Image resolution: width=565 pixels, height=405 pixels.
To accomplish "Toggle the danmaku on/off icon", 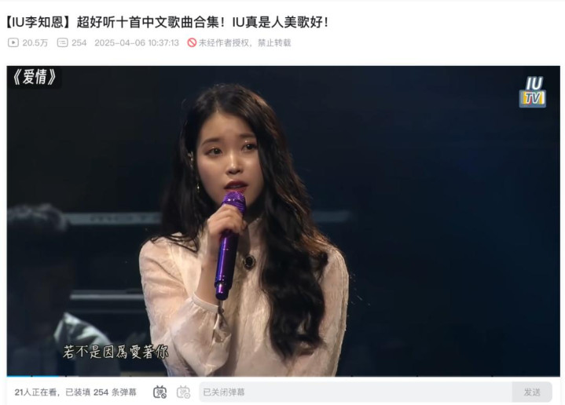I will click(x=160, y=392).
